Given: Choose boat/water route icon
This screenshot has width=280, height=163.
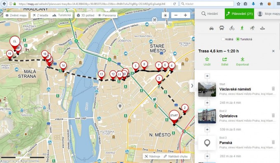Looking at the screenshot, I should (x=262, y=28).
